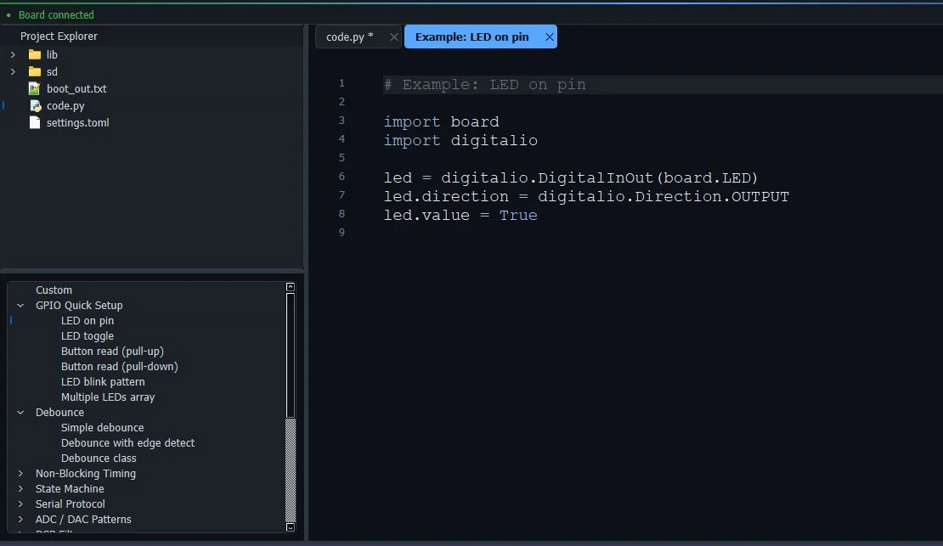
Task: Expand the sd folder
Action: pos(13,71)
